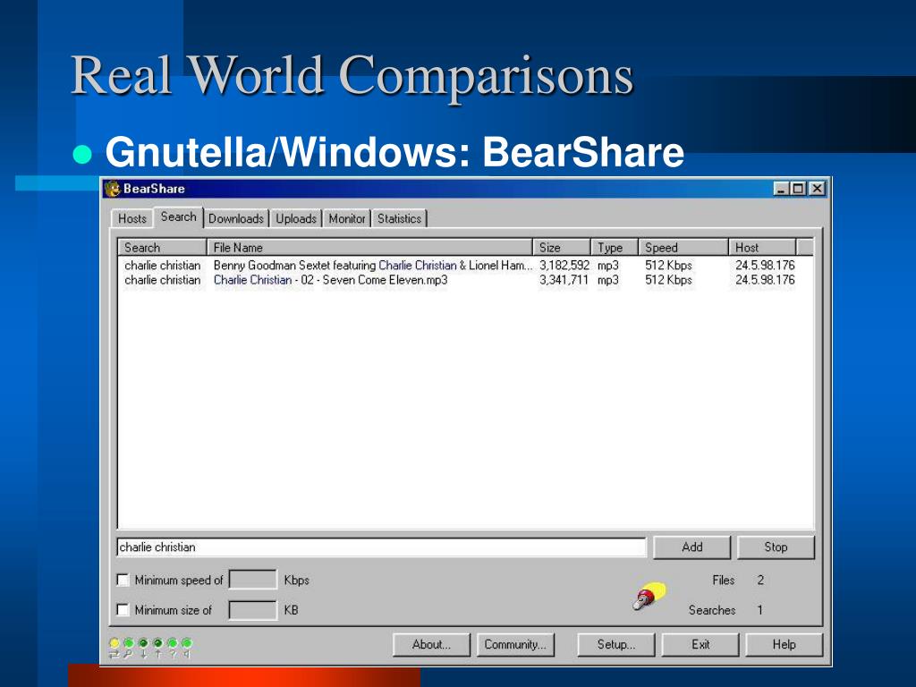Sort results by the Search column header

coord(163,248)
